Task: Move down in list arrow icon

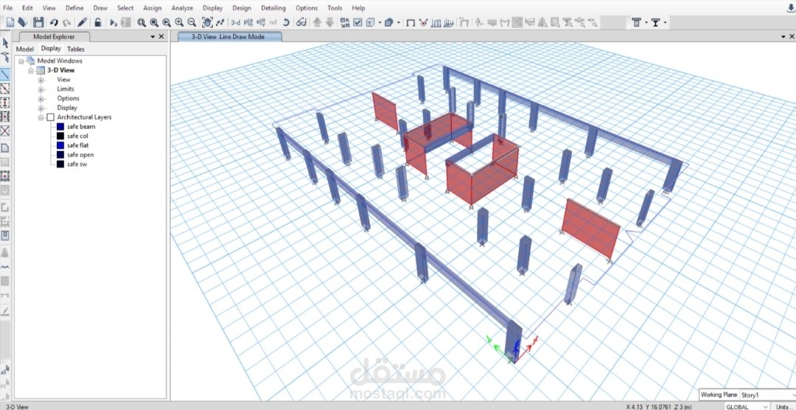Action: click(x=330, y=22)
